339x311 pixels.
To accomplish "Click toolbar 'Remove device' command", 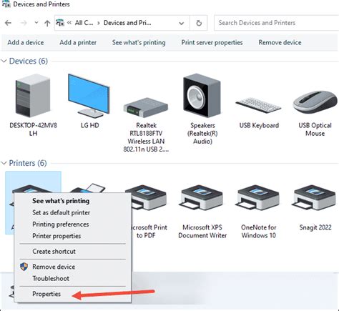I will tap(280, 43).
